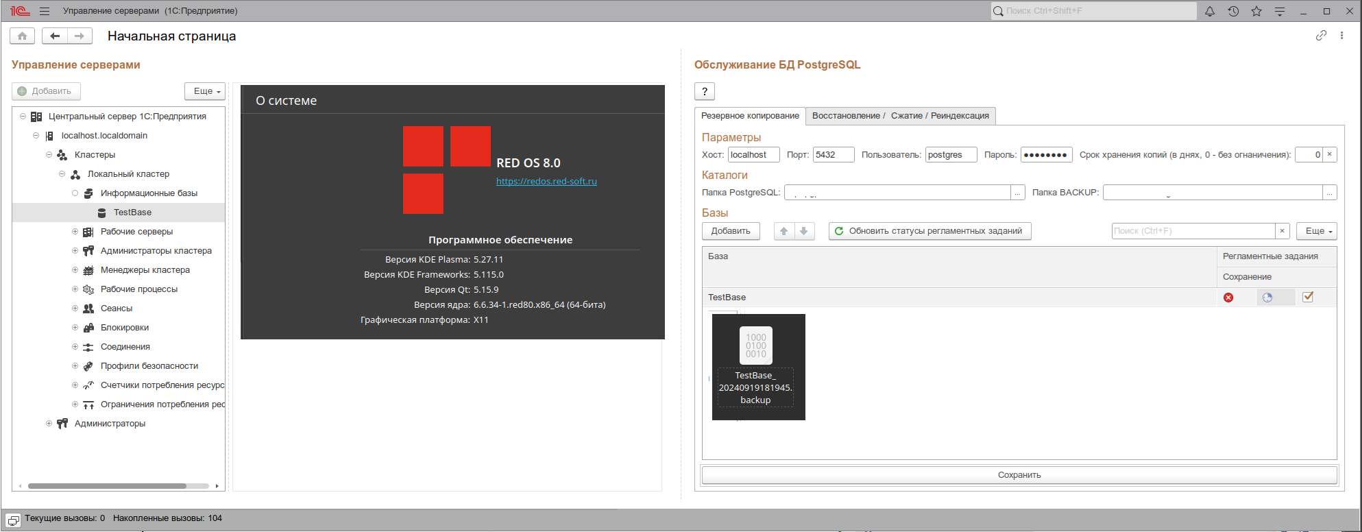The height and width of the screenshot is (532, 1362).
Task: Browse for Папка PostgreSQL with ellipsis button
Action: coord(1018,193)
